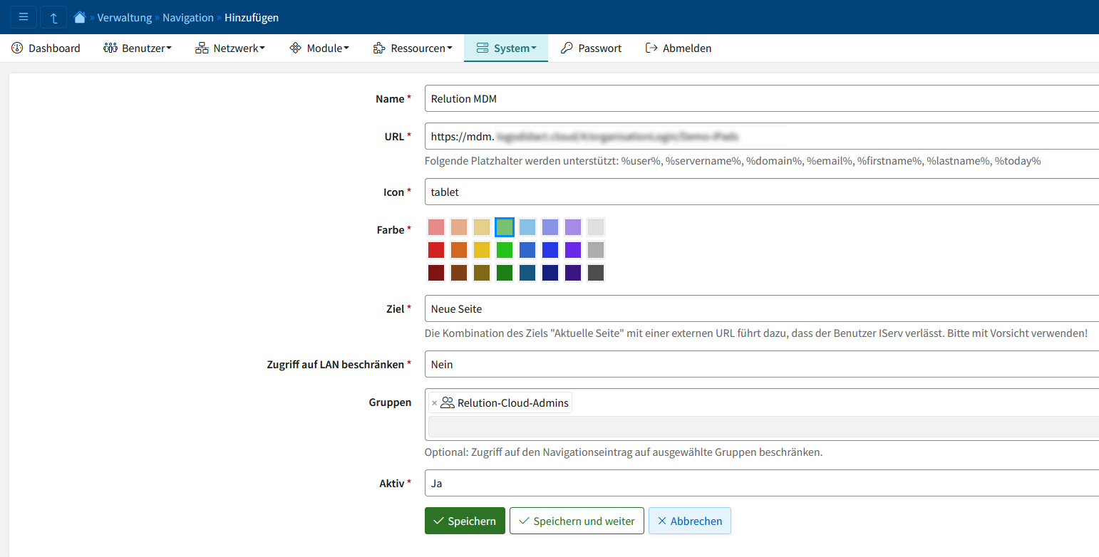1099x557 pixels.
Task: Select the medium gray color swatch
Action: point(596,250)
